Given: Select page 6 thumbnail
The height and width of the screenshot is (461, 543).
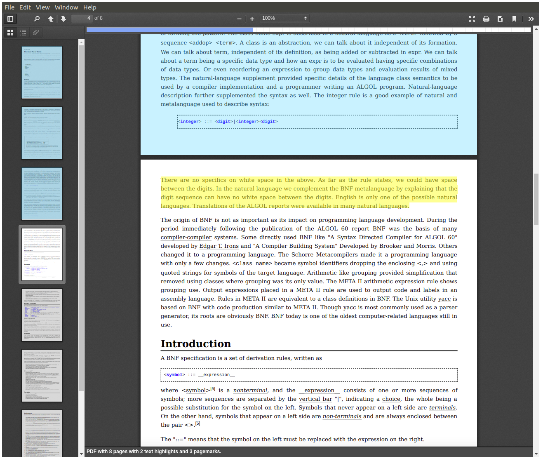Looking at the screenshot, I should (x=42, y=376).
